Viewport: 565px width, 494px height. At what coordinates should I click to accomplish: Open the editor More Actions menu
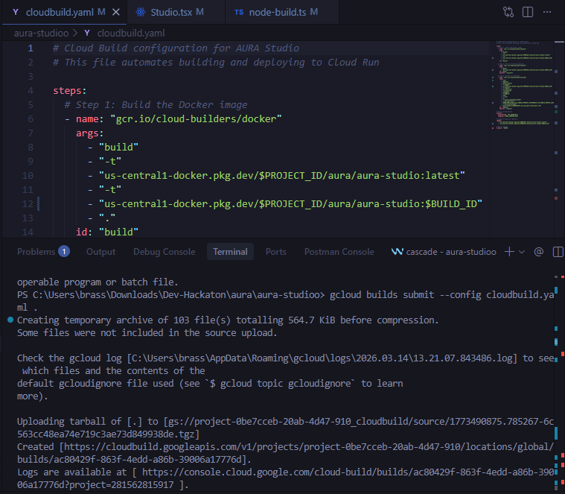click(x=547, y=12)
